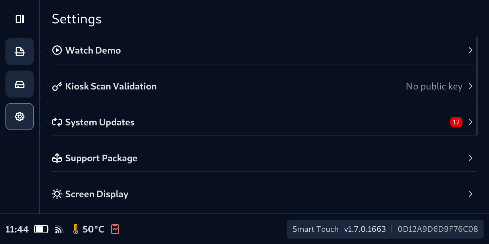
Task: Expand Watch Demo with its chevron
Action: pos(471,50)
